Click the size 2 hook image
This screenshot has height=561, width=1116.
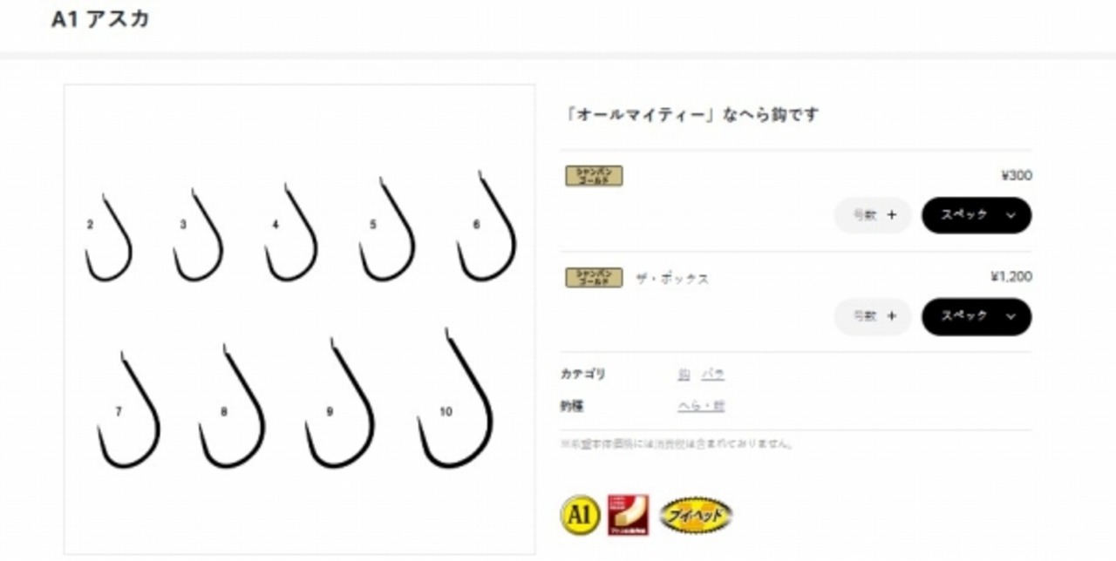108,238
